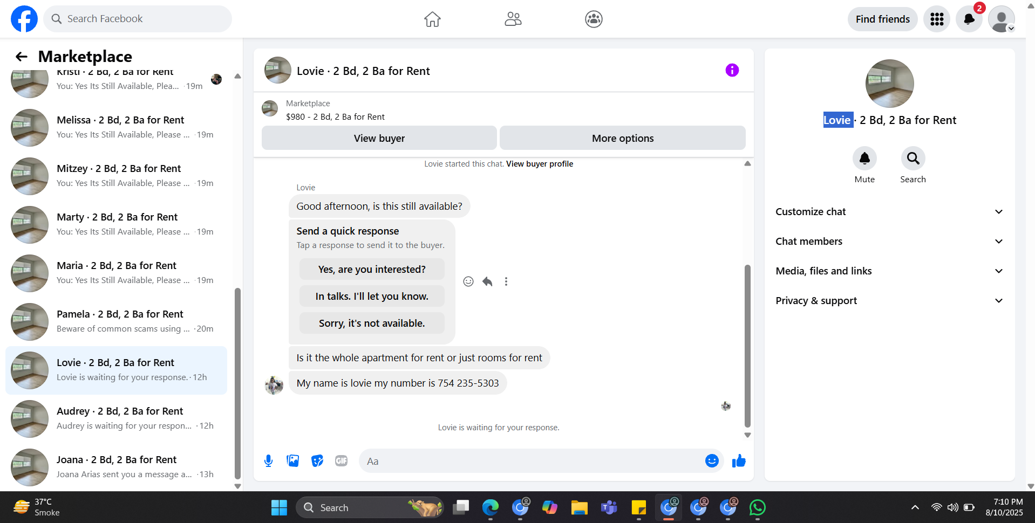Expand Media, files and links section
Screen dimensions: 1035x523
click(x=889, y=271)
